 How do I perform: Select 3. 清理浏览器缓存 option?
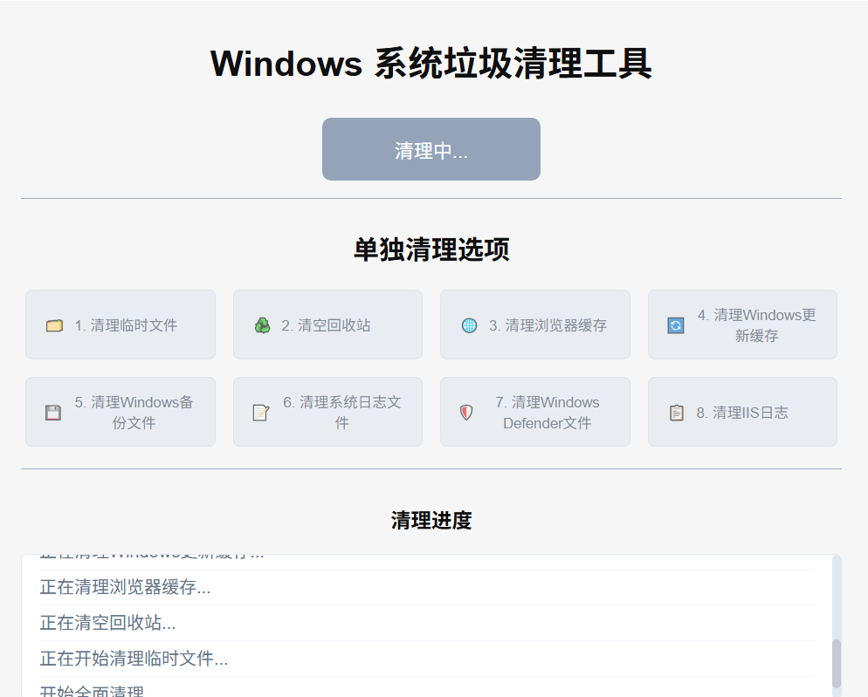534,325
